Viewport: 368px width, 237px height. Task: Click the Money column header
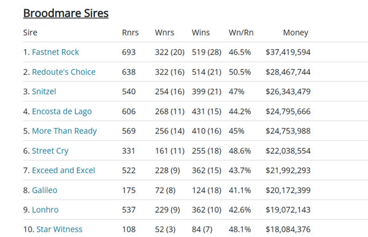296,33
